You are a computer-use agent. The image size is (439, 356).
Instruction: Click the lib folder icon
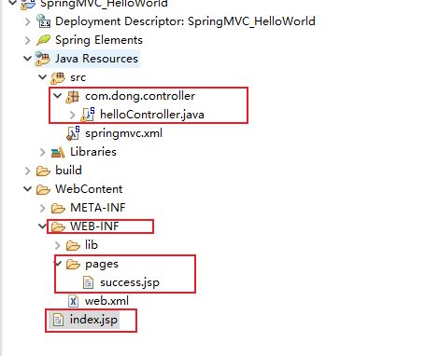[73, 245]
